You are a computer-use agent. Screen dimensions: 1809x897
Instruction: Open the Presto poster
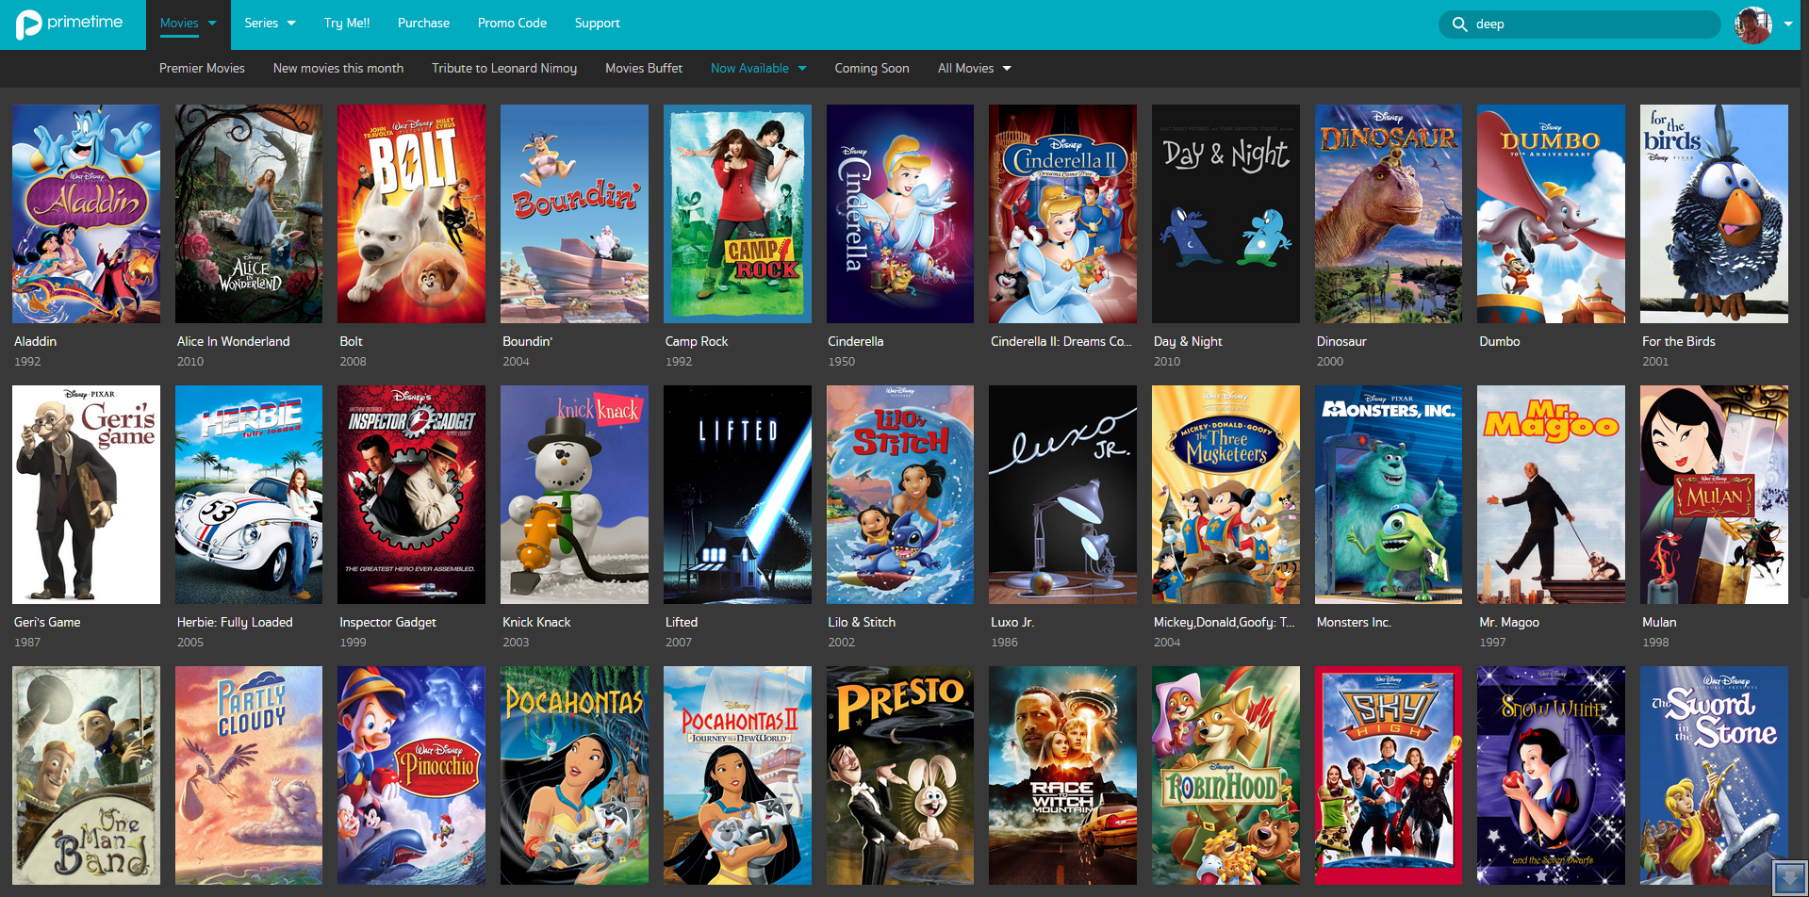click(900, 775)
